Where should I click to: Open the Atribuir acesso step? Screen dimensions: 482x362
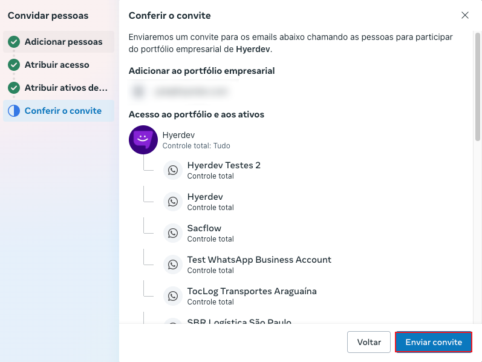[57, 65]
